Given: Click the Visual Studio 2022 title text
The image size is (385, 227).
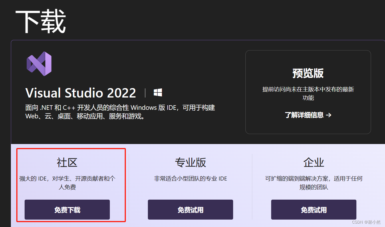Looking at the screenshot, I should tap(81, 93).
